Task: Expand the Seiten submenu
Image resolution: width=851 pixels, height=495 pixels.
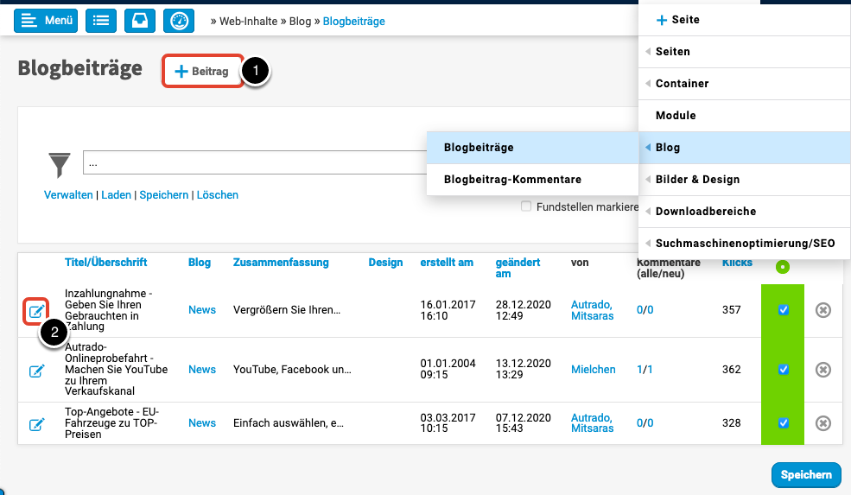Action: [673, 52]
